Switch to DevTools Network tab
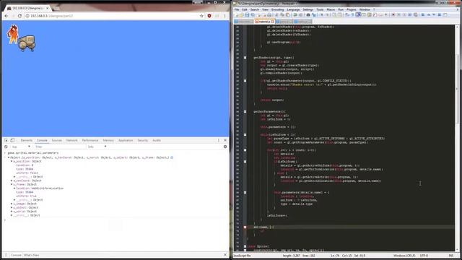 [71, 140]
